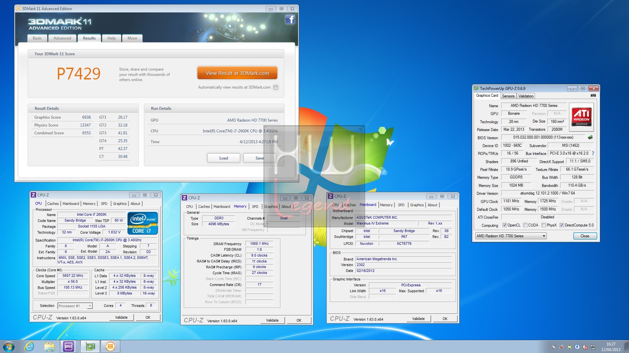Switch to the Basic tab in 3DMark

point(37,38)
